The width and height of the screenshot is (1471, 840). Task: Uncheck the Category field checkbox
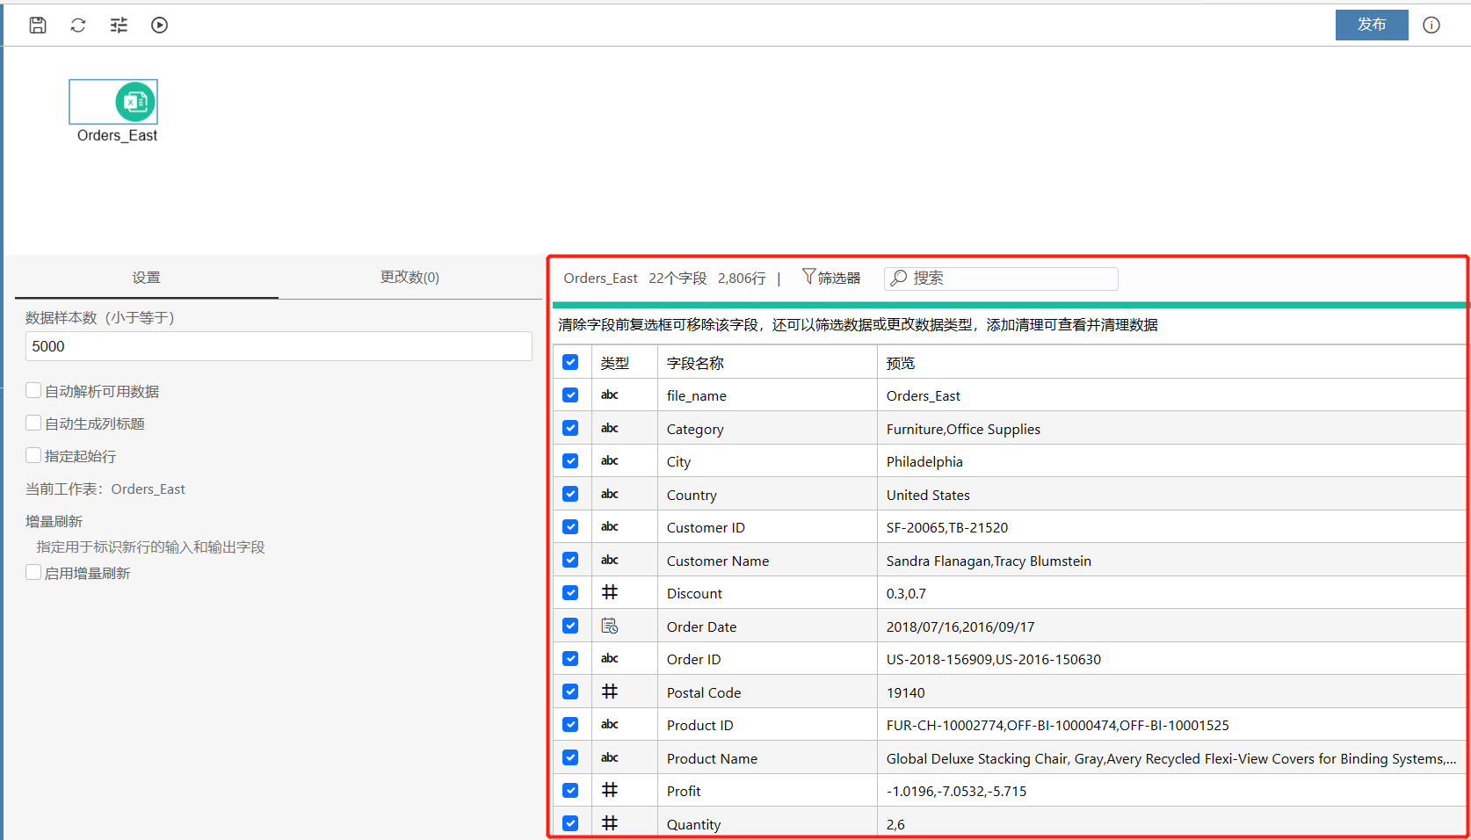[x=570, y=428]
